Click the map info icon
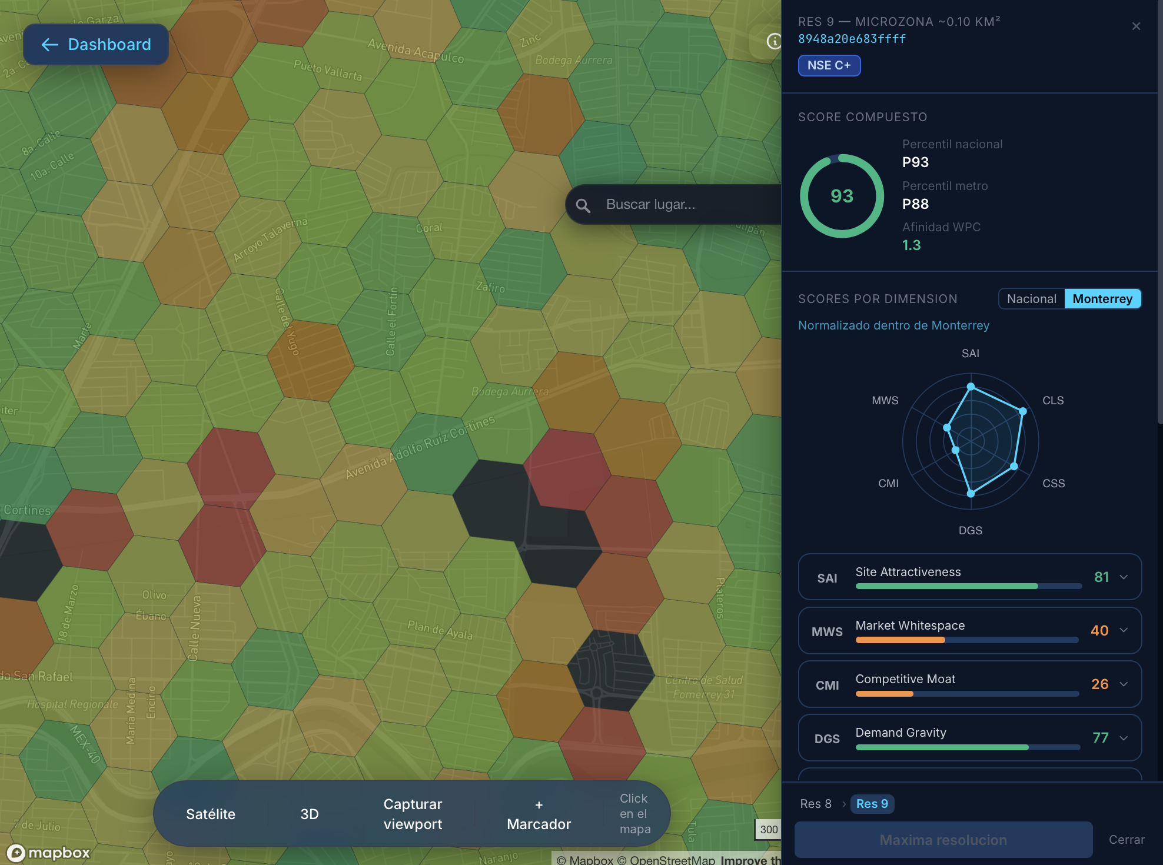Screen dimensions: 1163x865 (x=773, y=41)
